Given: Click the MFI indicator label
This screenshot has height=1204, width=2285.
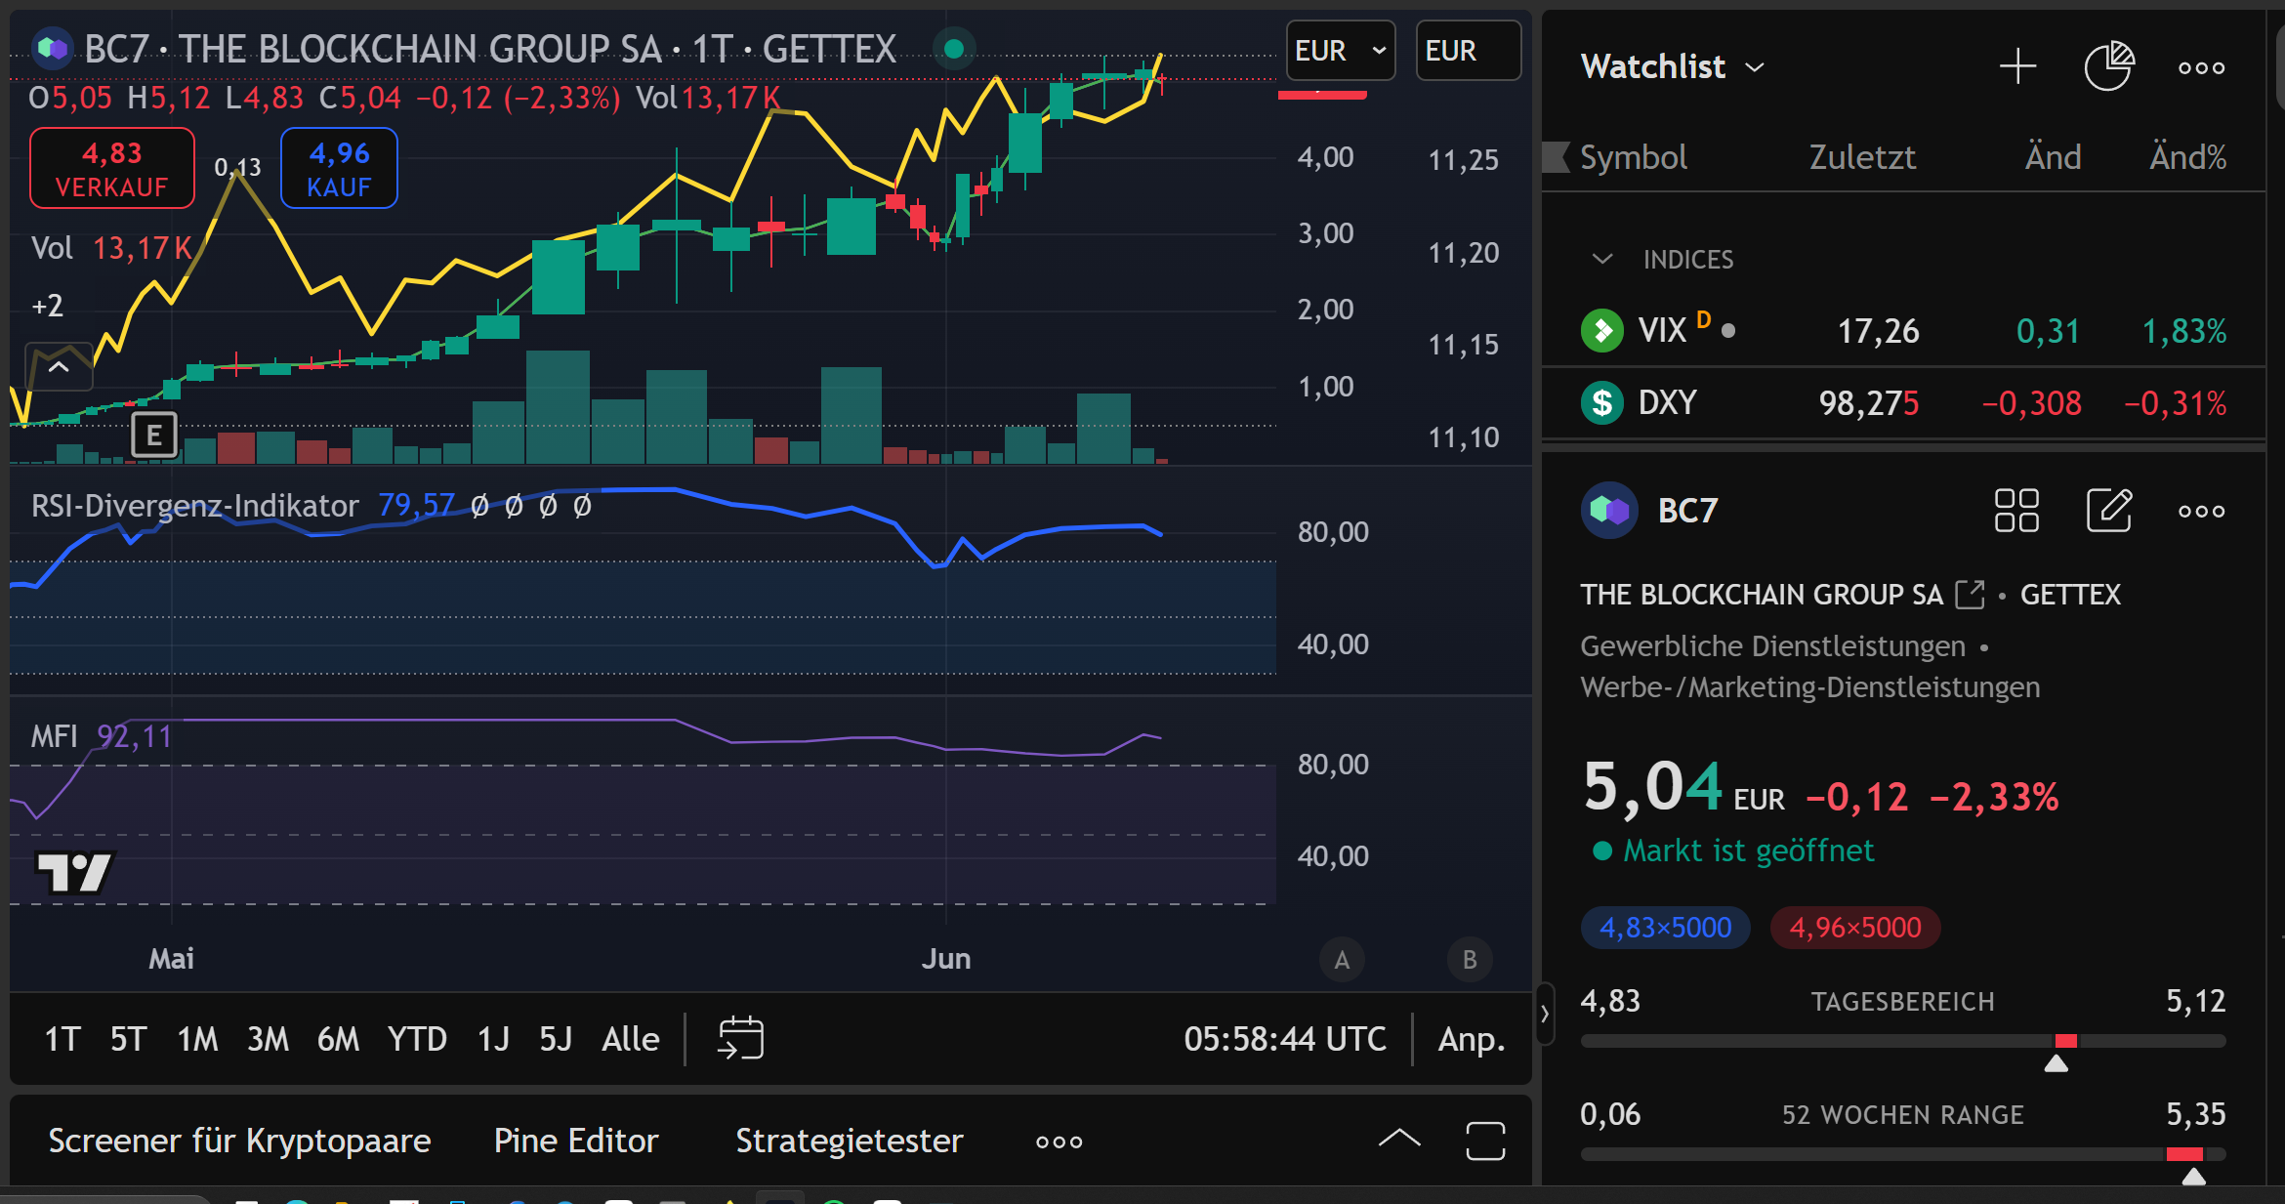Looking at the screenshot, I should pyautogui.click(x=54, y=736).
